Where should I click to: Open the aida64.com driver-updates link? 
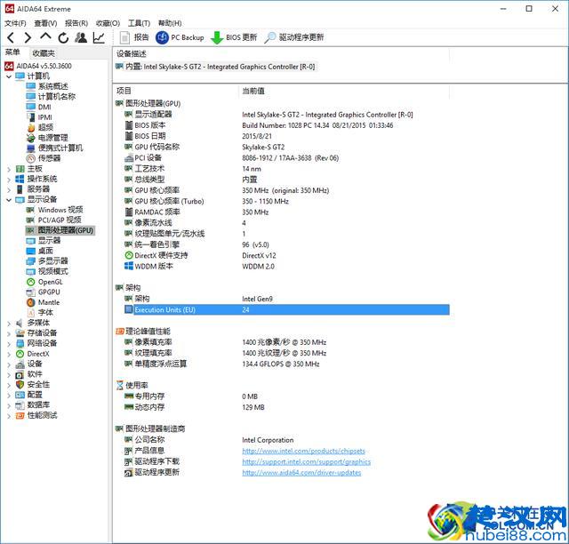click(301, 473)
